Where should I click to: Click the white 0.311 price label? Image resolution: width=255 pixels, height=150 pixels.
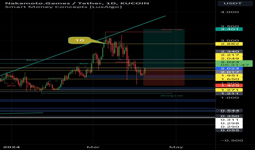229,120
